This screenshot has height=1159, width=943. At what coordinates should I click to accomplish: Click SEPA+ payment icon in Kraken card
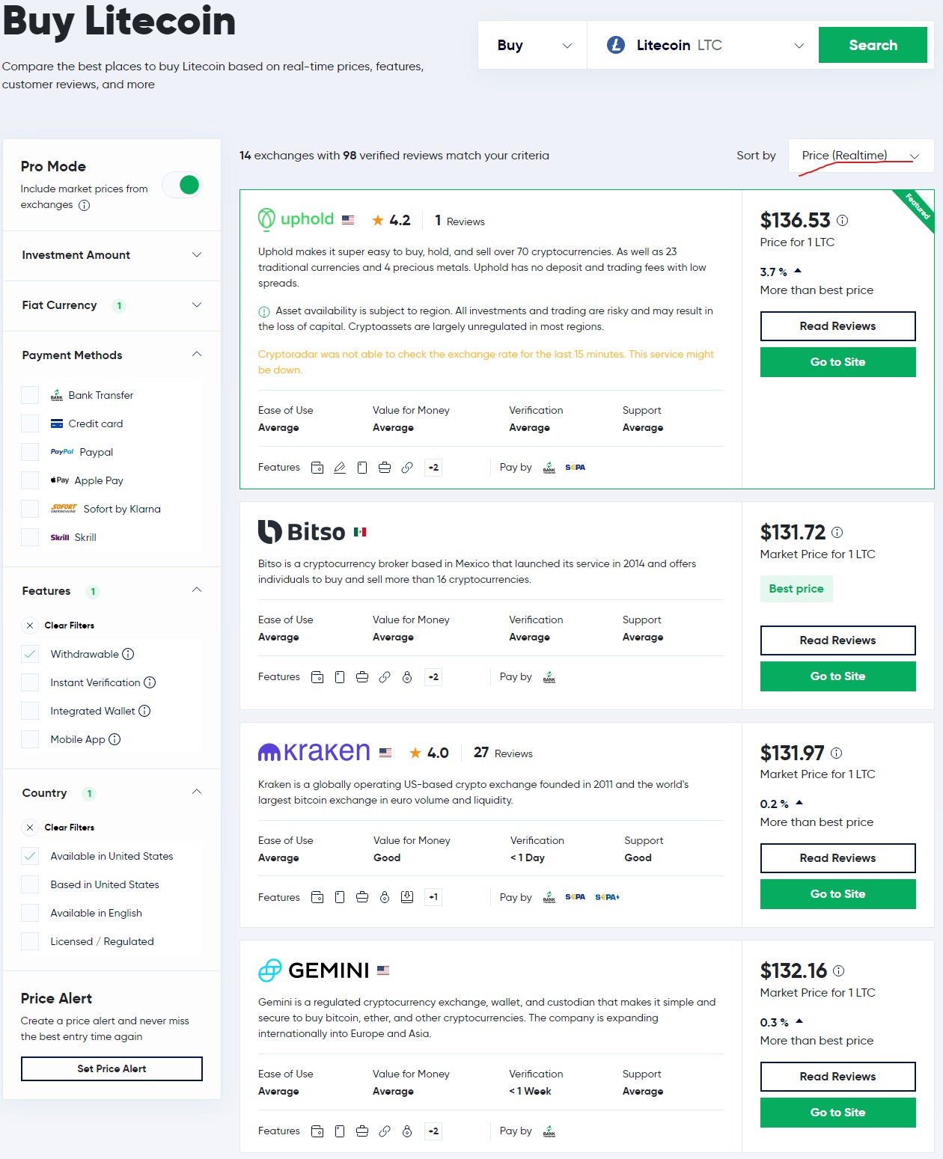[x=608, y=897]
